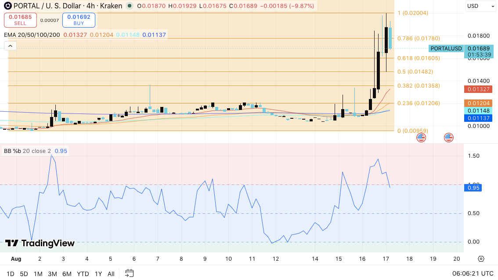The image size is (498, 280).
Task: Click the 0.00007 spread value
Action: pos(50,20)
